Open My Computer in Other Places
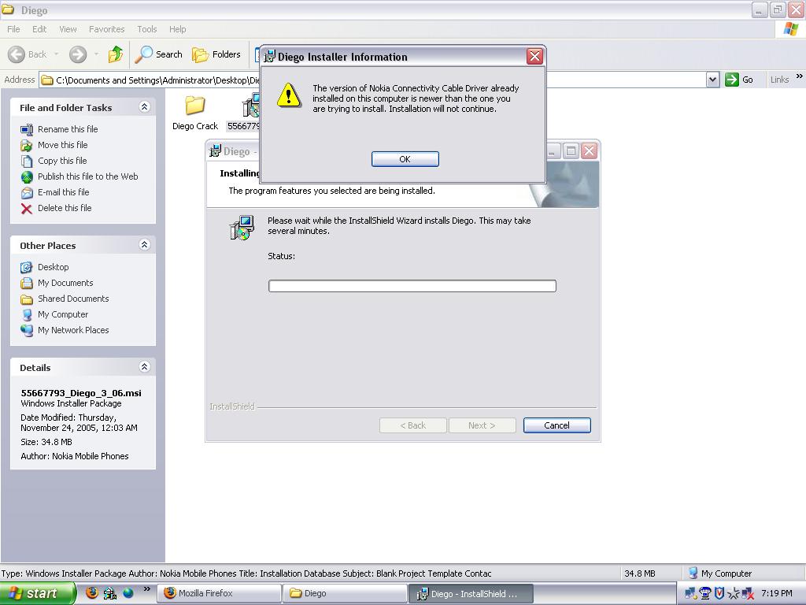Image resolution: width=806 pixels, height=605 pixels. [63, 314]
